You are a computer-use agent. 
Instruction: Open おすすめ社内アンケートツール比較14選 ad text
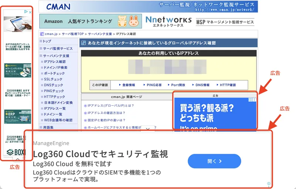(17, 47)
